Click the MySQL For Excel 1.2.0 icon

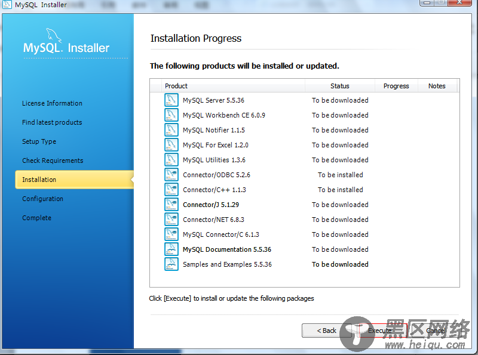tap(171, 144)
